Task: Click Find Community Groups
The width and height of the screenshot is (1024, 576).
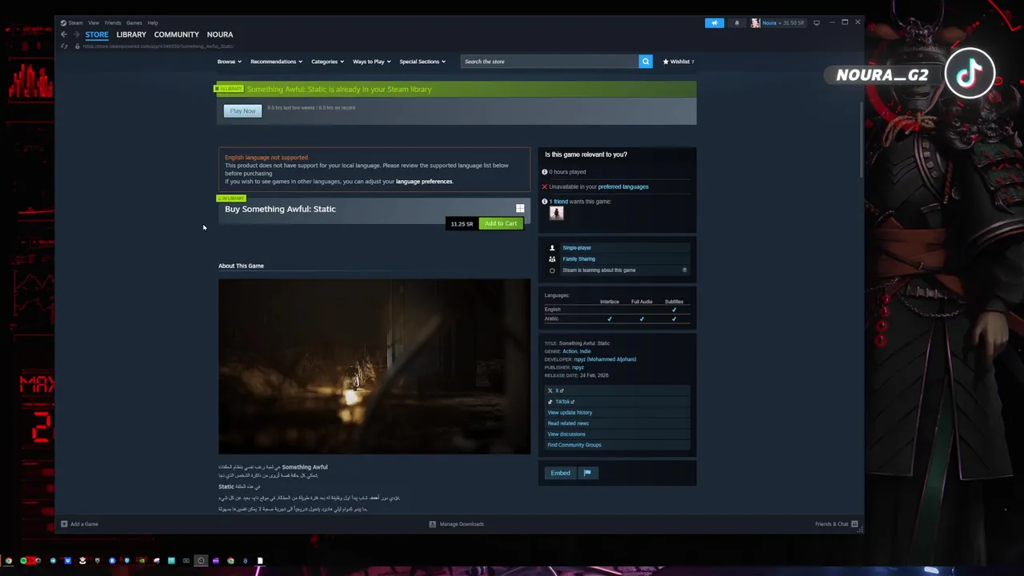Action: [x=574, y=445]
